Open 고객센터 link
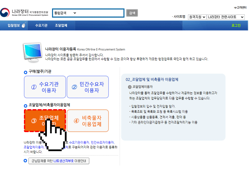 point(240,7)
